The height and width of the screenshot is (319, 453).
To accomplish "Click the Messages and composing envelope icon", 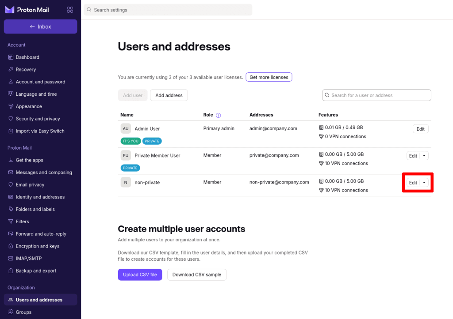I will click(x=11, y=173).
